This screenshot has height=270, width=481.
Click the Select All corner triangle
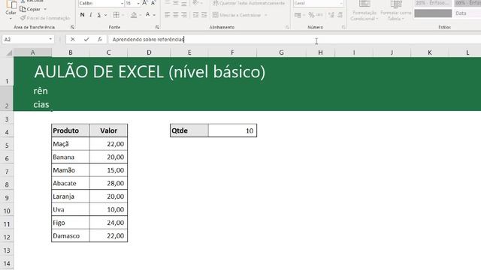click(x=9, y=53)
